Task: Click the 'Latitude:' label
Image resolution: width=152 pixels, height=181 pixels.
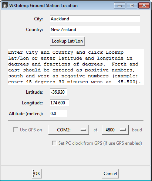Action: [x=34, y=92]
